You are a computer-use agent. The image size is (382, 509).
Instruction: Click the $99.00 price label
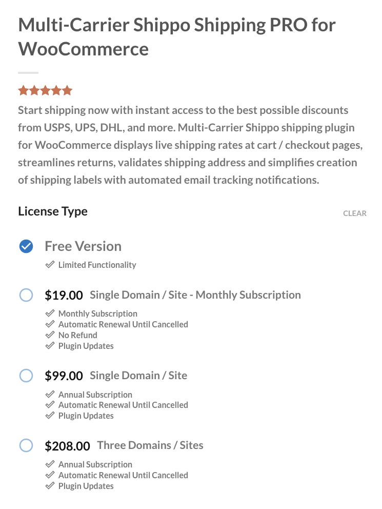[x=64, y=376]
